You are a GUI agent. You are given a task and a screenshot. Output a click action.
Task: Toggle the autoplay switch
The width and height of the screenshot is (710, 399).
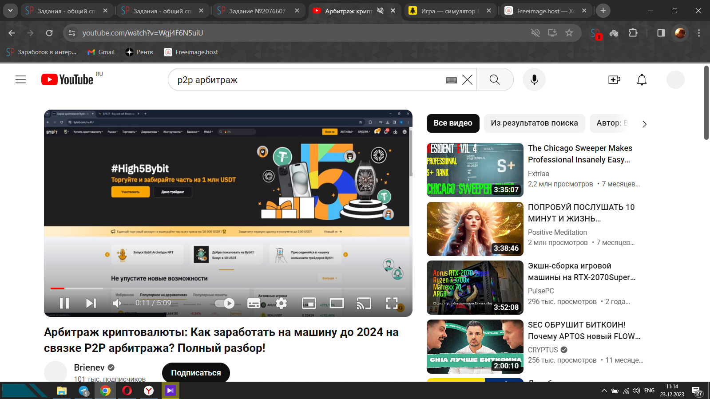pos(225,303)
